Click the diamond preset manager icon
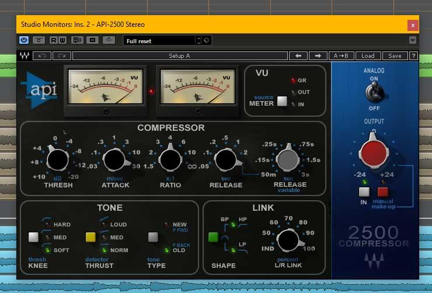Viewport: 432px width, 293px height. click(207, 40)
